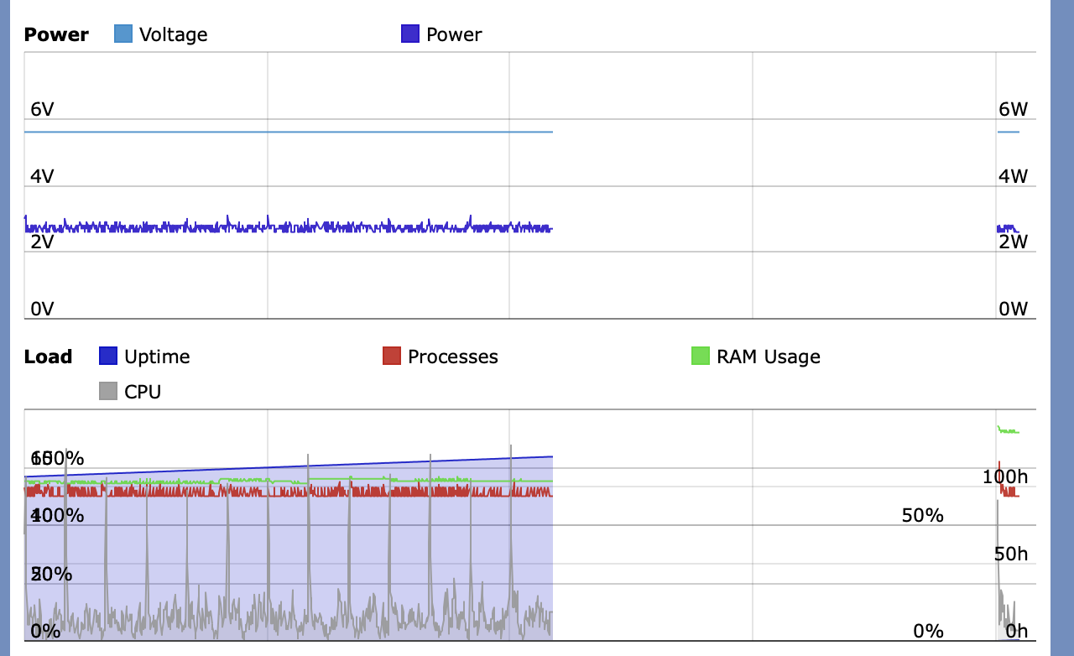Click the 0V axis label
Image resolution: width=1074 pixels, height=656 pixels.
pyautogui.click(x=42, y=309)
